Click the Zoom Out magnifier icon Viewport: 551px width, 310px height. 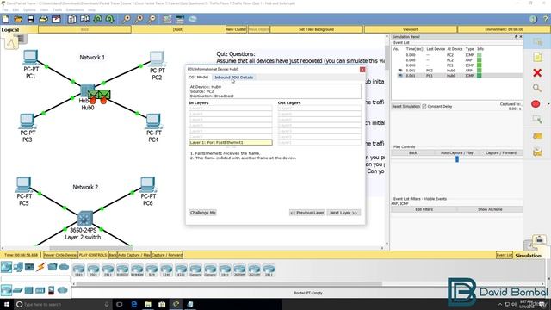pos(152,19)
